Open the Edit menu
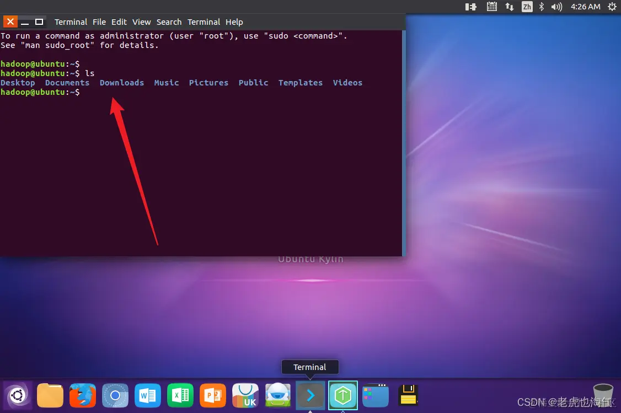The height and width of the screenshot is (413, 621). click(119, 22)
